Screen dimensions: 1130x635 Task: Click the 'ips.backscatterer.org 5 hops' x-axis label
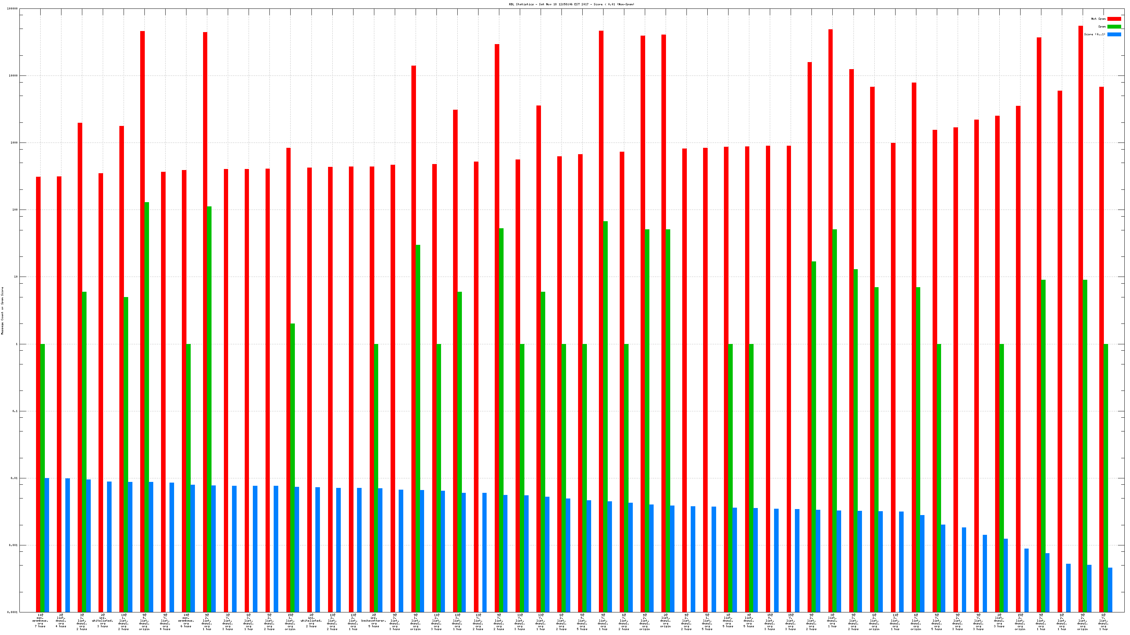(x=374, y=621)
